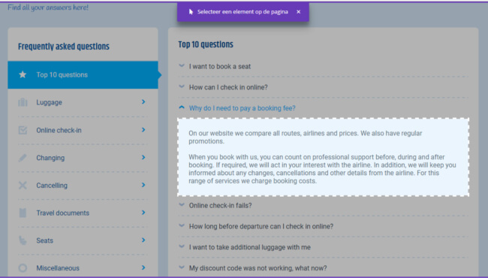Expand chevron for discount code question
The width and height of the screenshot is (488, 278).
(x=182, y=267)
